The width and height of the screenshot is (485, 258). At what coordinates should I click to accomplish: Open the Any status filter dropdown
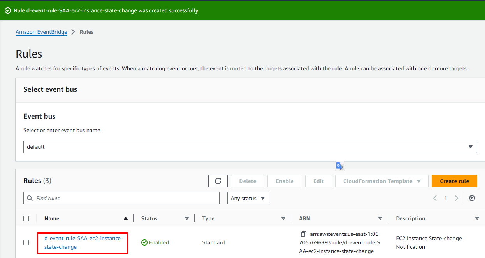(x=248, y=198)
